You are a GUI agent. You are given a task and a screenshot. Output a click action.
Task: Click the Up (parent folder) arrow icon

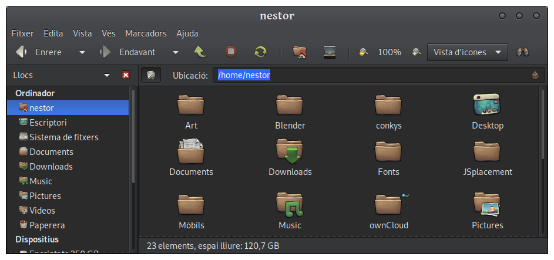200,52
